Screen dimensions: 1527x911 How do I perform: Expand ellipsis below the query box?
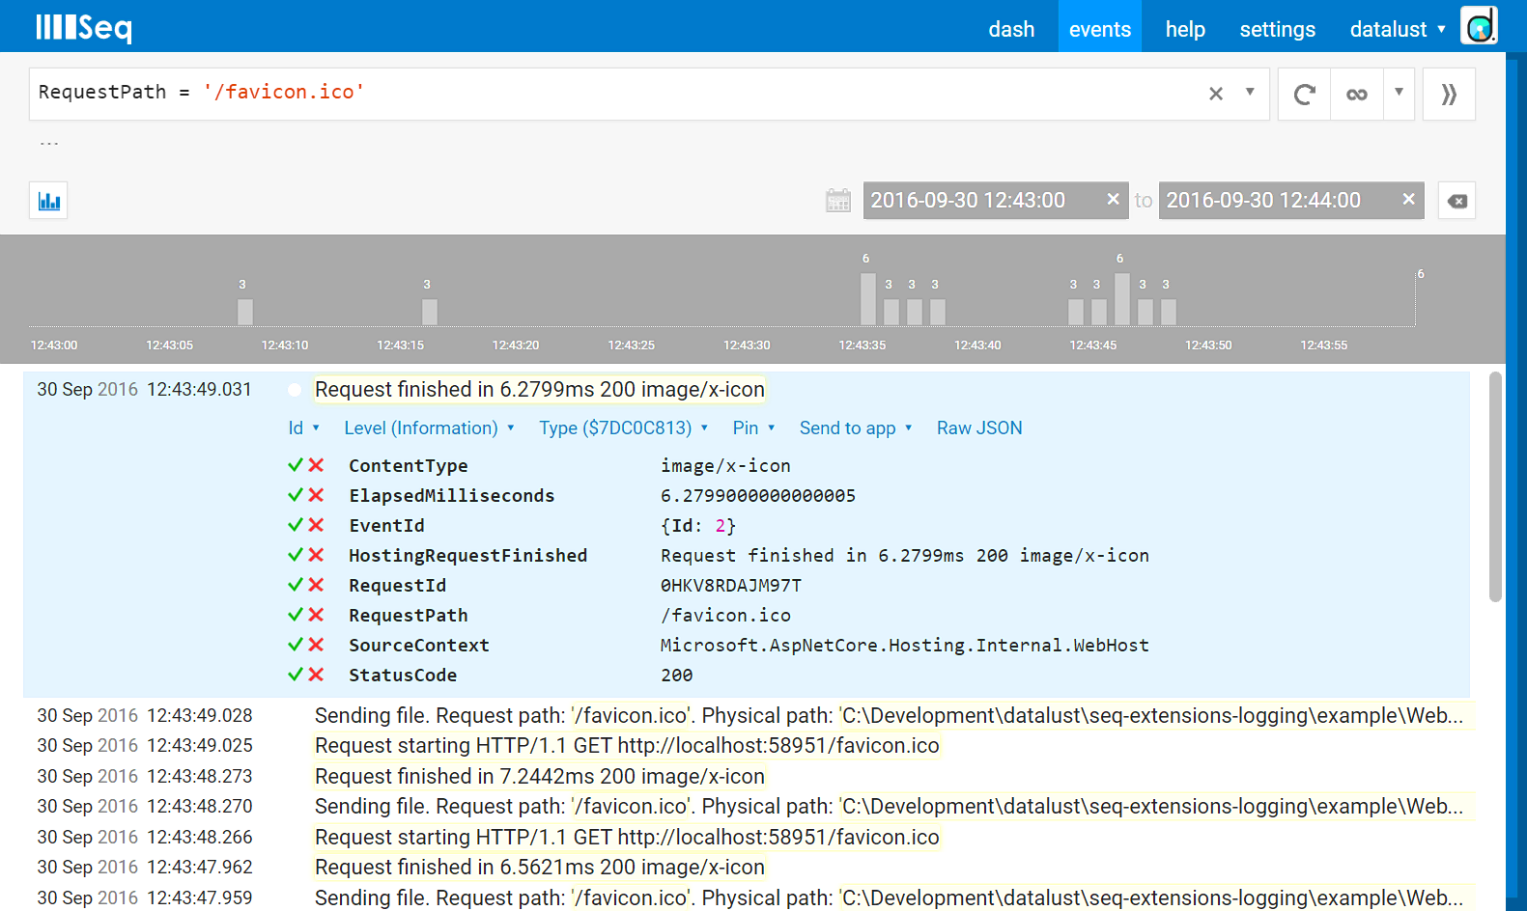click(49, 143)
